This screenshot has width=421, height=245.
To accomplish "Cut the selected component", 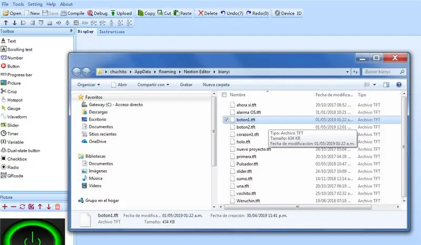I will pyautogui.click(x=164, y=13).
